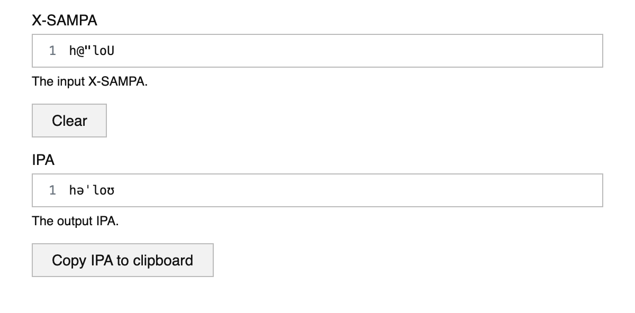
Task: Click "The input X-SAMPA." description text
Action: pos(89,81)
